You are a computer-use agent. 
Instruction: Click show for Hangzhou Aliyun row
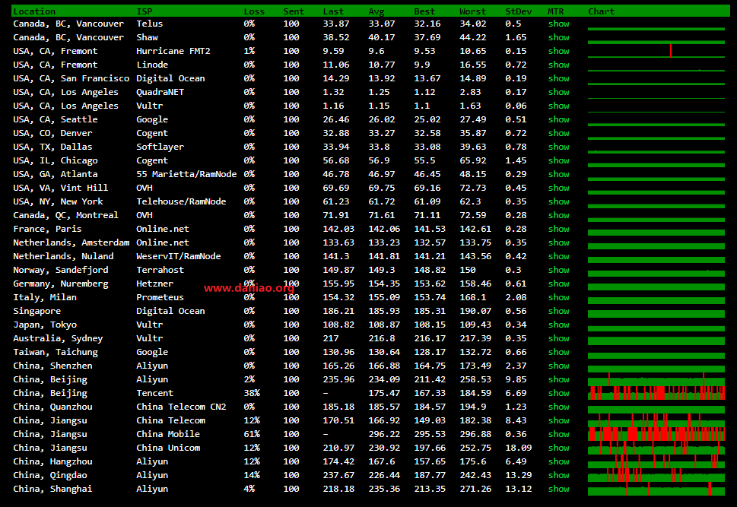pos(558,461)
